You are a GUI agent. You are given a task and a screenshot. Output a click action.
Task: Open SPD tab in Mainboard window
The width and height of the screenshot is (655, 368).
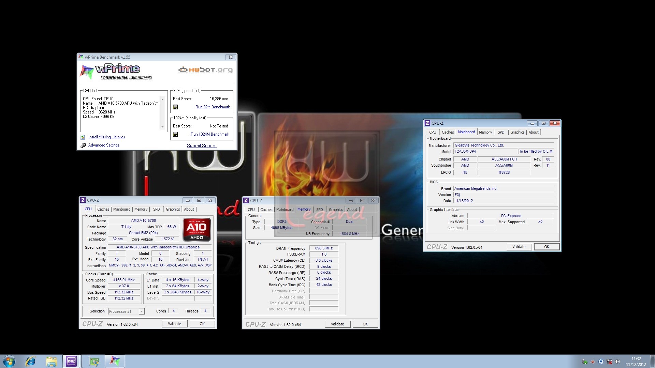point(501,132)
